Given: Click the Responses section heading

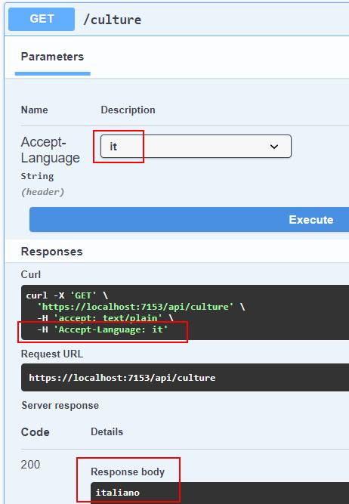Looking at the screenshot, I should (x=51, y=252).
